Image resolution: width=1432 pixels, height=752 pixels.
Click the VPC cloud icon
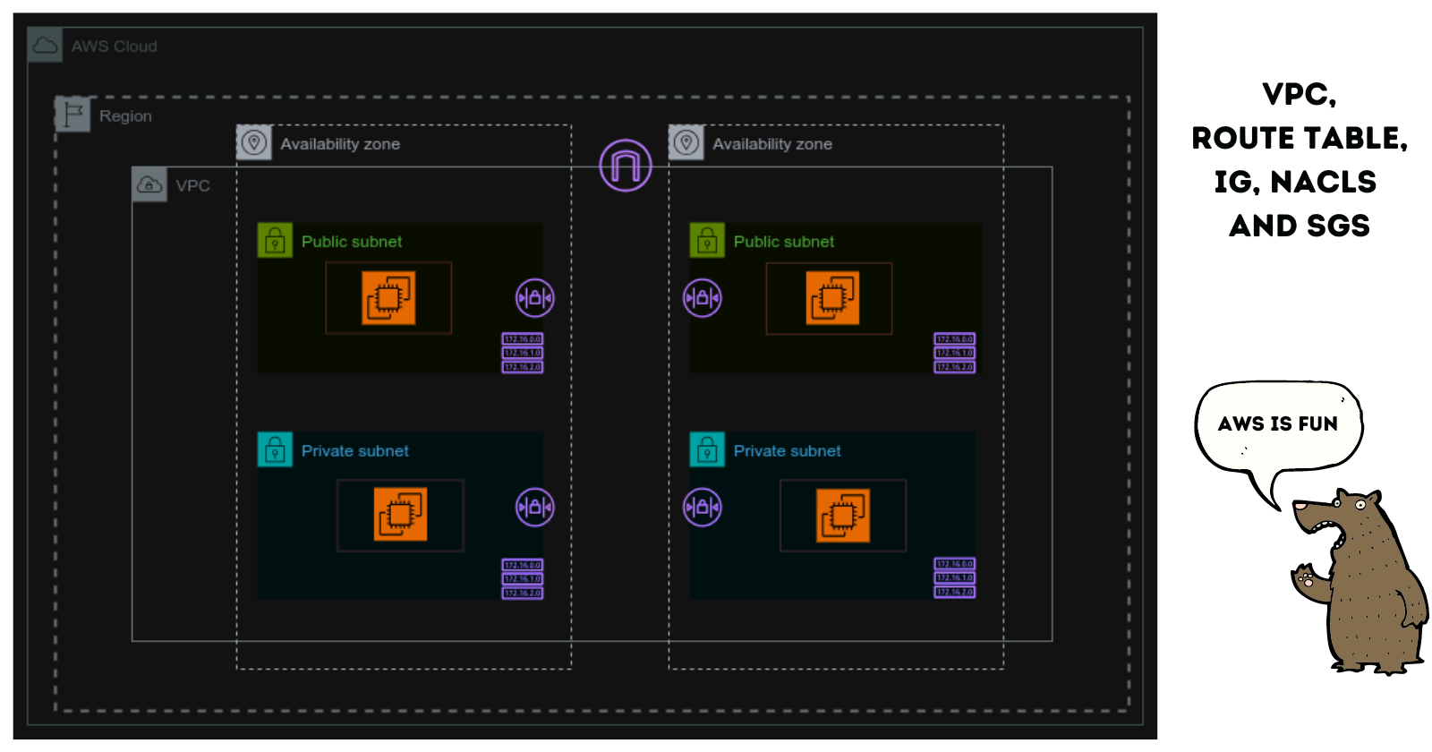[x=149, y=184]
